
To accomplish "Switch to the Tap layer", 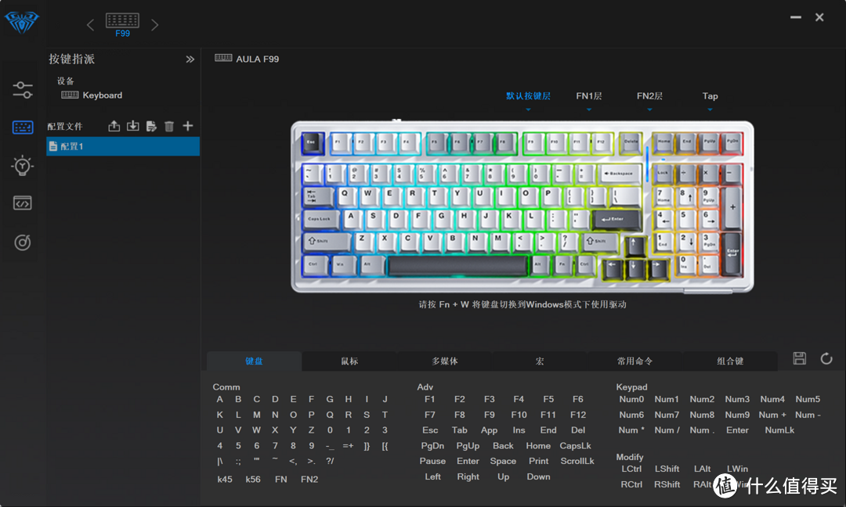I will click(x=710, y=95).
